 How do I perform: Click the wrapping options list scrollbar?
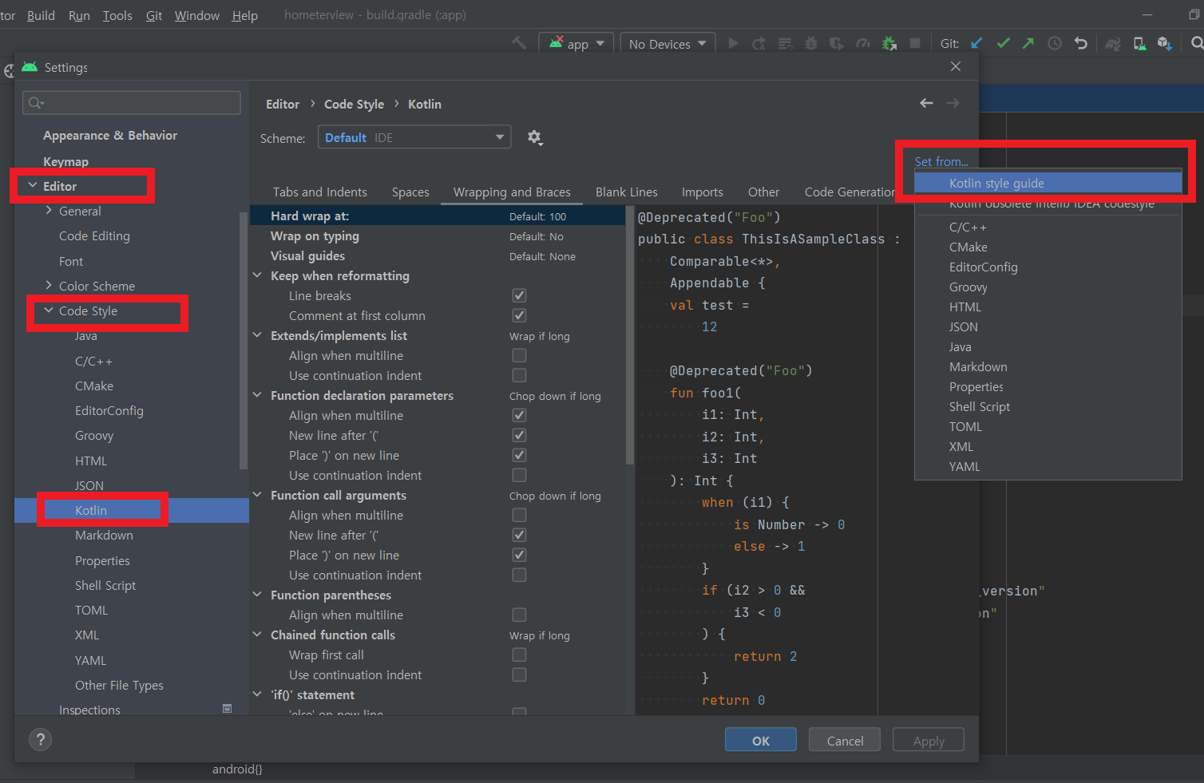coord(630,335)
